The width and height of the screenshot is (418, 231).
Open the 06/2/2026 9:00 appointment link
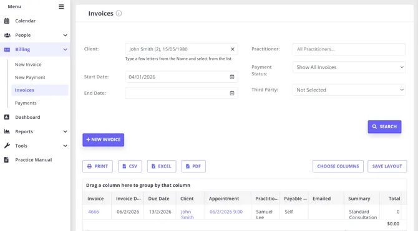pyautogui.click(x=226, y=212)
